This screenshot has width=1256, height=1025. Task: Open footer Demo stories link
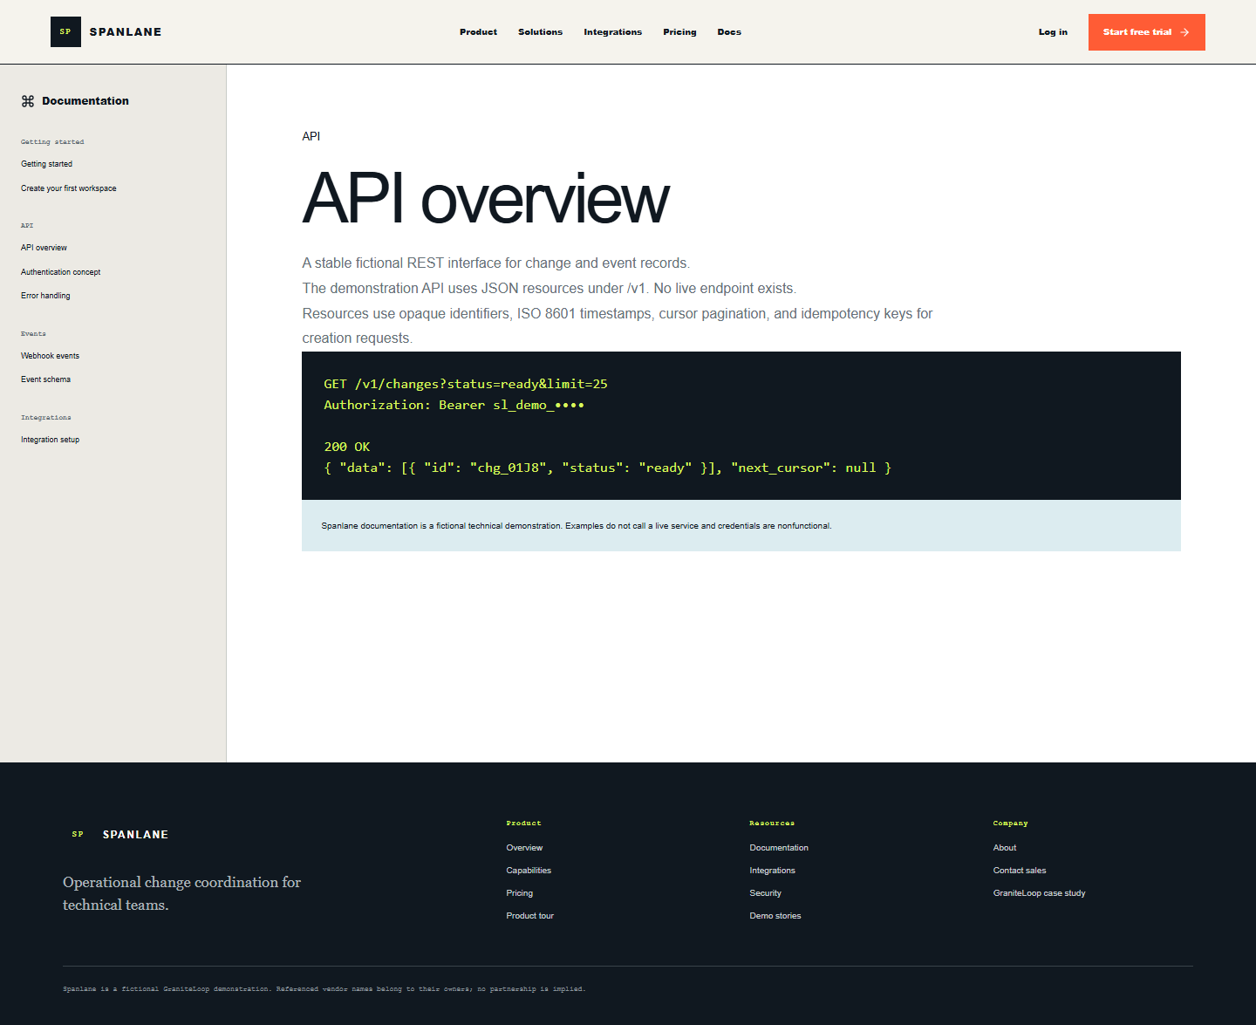(x=775, y=916)
